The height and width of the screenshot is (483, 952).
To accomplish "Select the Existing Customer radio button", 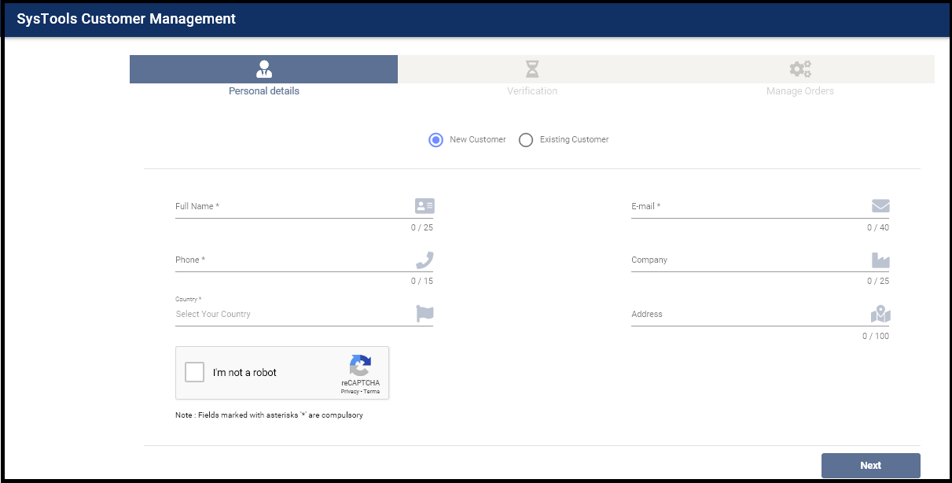I will coord(525,139).
